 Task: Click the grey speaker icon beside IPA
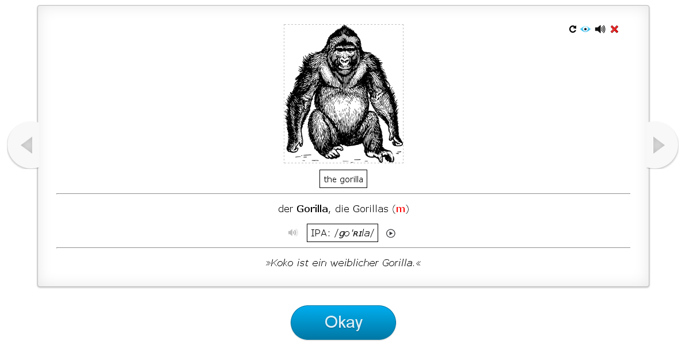pyautogui.click(x=292, y=233)
